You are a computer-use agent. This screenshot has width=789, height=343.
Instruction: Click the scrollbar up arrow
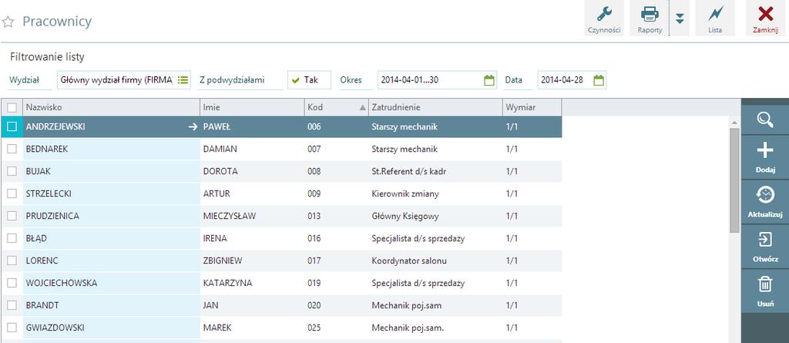pos(734,123)
